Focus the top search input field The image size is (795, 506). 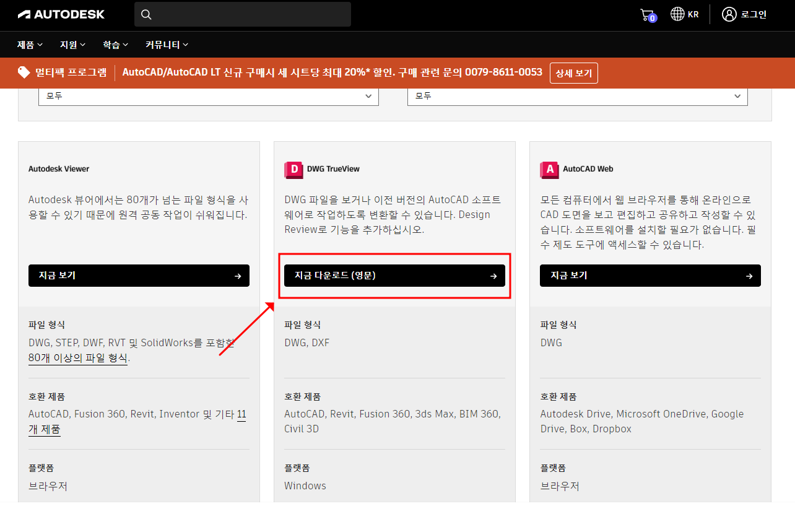click(243, 14)
